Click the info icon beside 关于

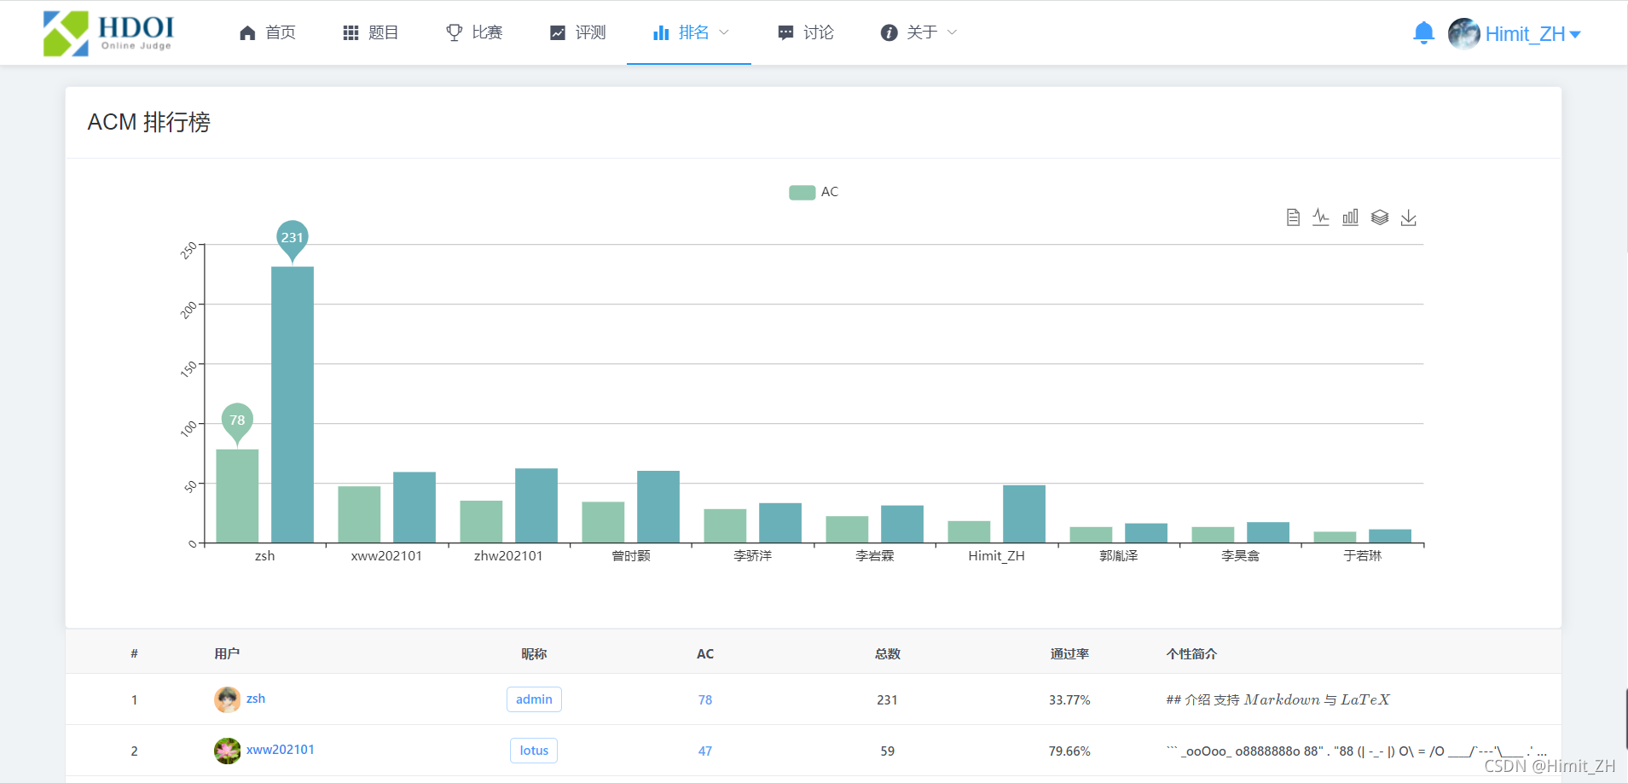pyautogui.click(x=889, y=32)
